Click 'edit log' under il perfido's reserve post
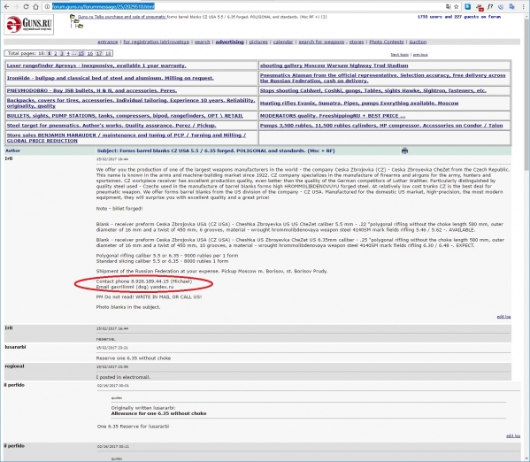 [x=513, y=436]
